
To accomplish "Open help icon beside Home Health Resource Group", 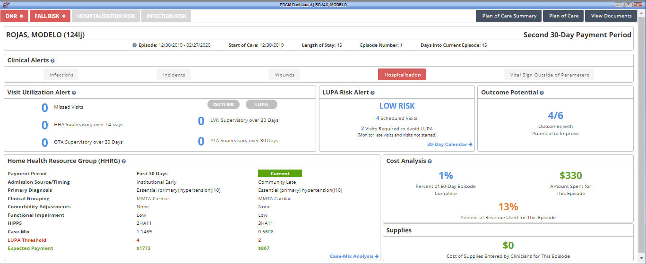I will click(123, 162).
